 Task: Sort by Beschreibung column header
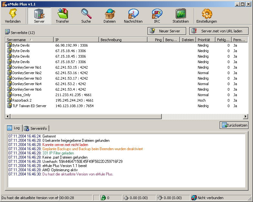[x=123, y=40]
